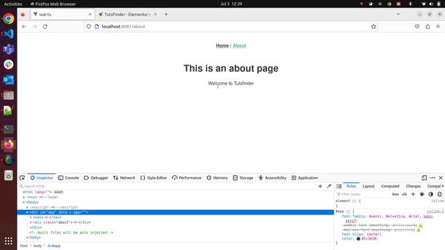The image size is (445, 250).
Task: Toggle print media simulation page icon
Action: point(439,194)
